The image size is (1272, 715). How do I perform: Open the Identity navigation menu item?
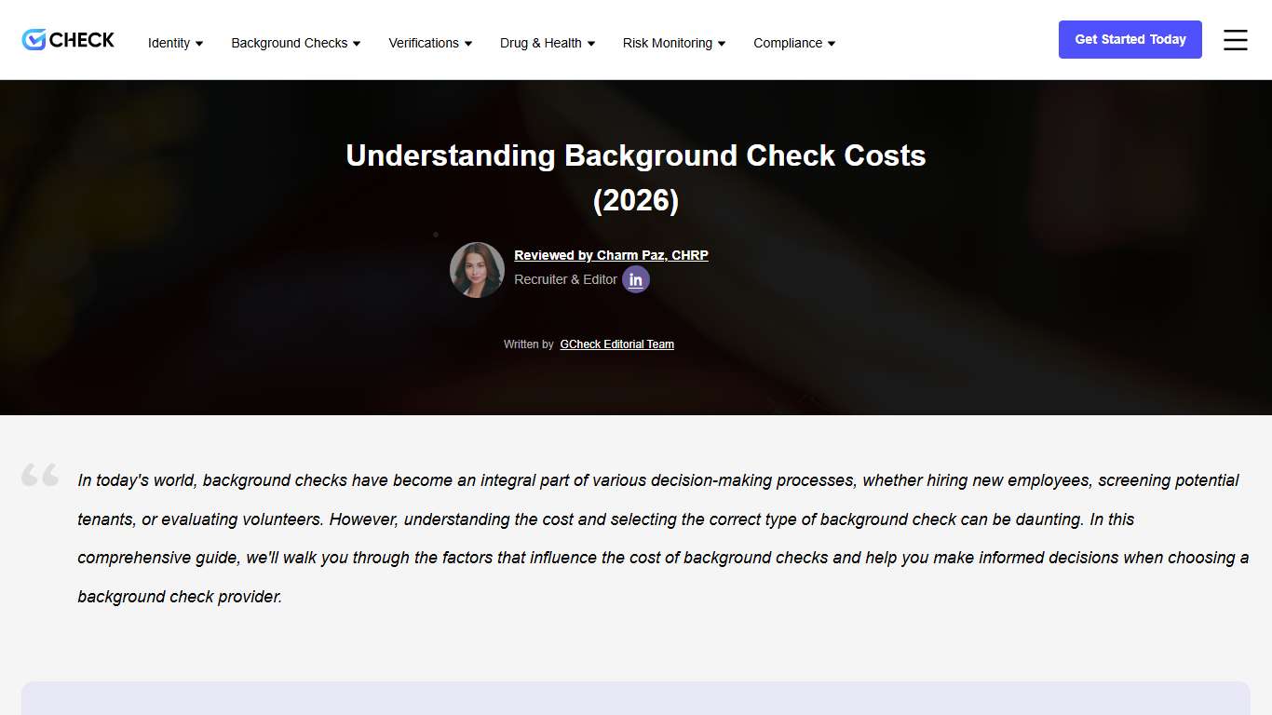(x=169, y=43)
